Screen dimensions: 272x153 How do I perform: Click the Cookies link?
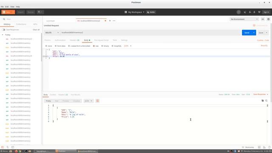[260, 40]
